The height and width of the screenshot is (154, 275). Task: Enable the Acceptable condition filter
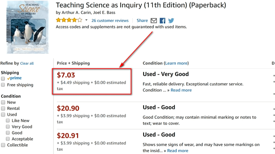pos(8,139)
